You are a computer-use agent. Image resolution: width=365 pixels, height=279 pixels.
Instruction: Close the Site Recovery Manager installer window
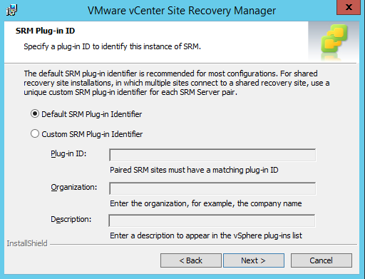(x=349, y=7)
